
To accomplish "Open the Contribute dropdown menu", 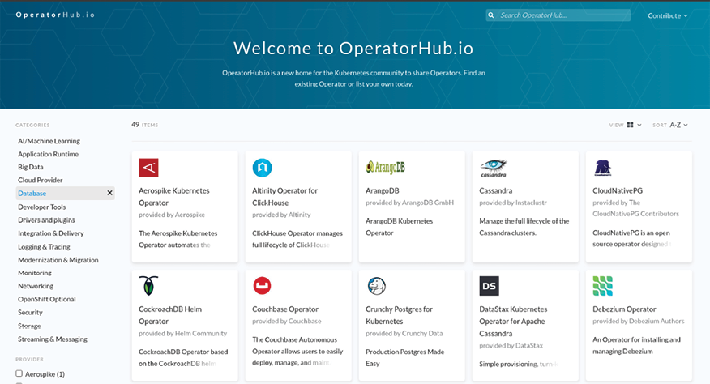I will click(667, 15).
